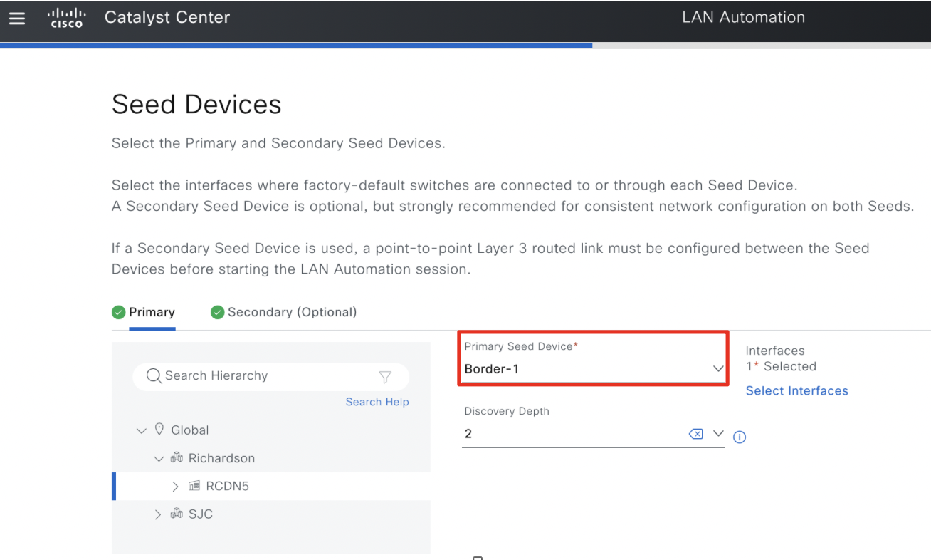
Task: Click the green check icon on Primary tab
Action: [x=118, y=312]
